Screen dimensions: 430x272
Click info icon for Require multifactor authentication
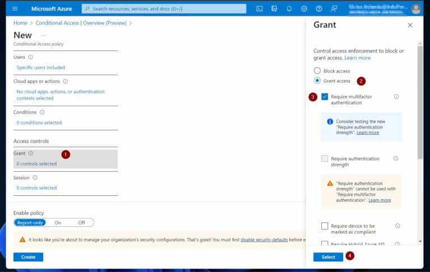tap(396, 96)
